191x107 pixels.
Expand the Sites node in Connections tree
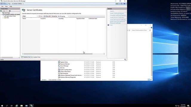tap(3, 18)
